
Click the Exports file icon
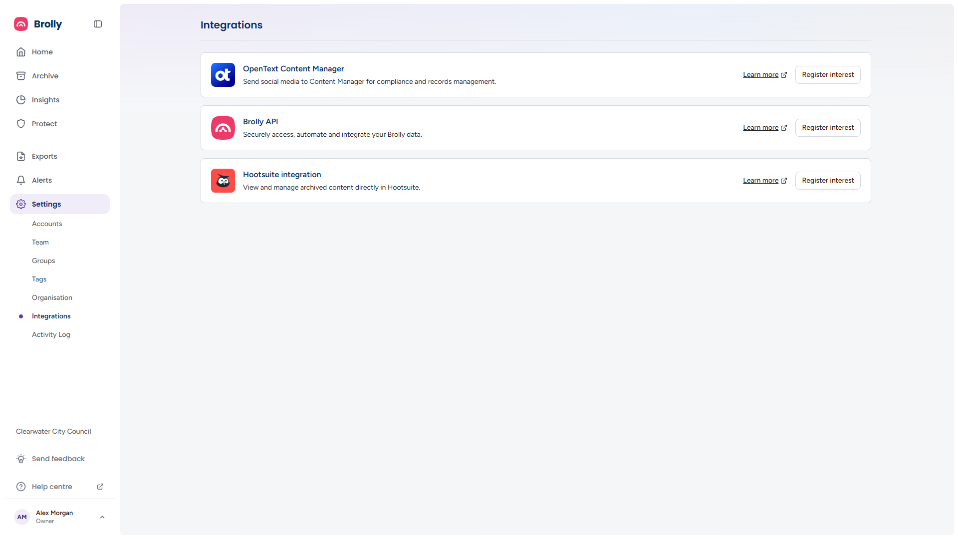pos(21,156)
